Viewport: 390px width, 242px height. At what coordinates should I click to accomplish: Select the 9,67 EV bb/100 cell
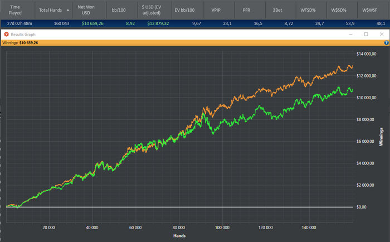(197, 23)
